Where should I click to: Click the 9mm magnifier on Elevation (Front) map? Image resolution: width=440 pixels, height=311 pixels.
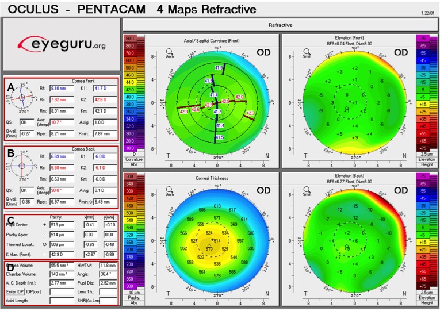307,52
